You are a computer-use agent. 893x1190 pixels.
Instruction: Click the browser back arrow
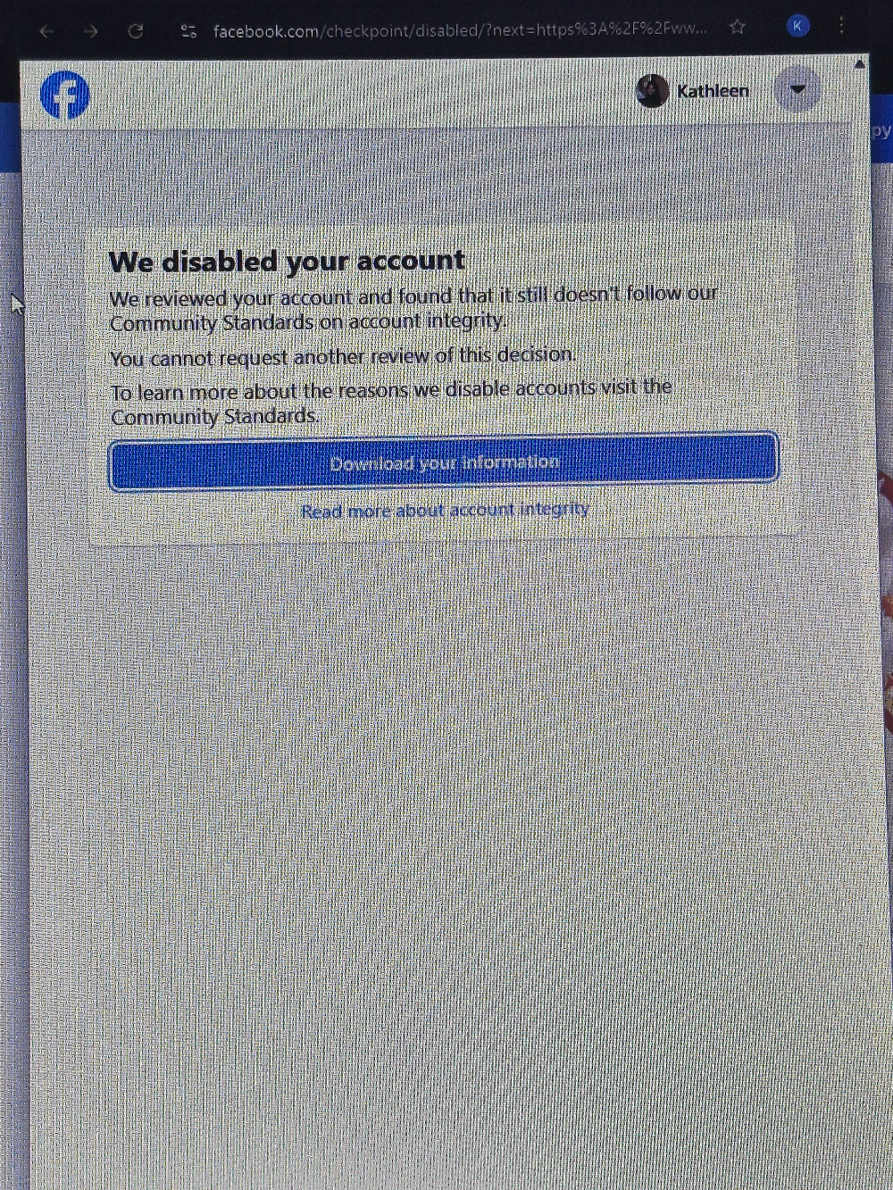(47, 31)
